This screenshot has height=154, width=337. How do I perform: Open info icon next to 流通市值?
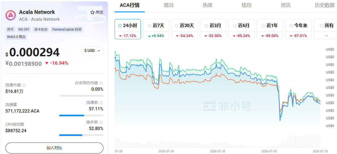pyautogui.click(x=24, y=85)
